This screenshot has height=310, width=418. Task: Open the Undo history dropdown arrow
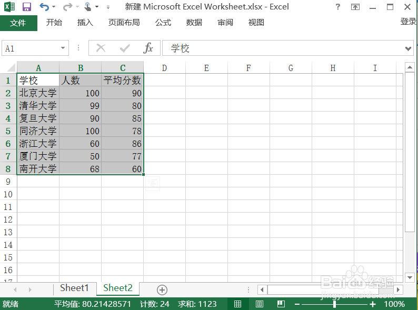(54, 7)
